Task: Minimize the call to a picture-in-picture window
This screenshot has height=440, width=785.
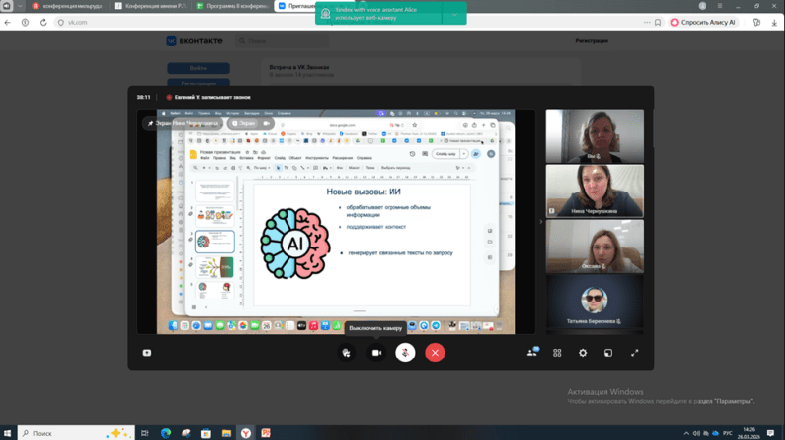Action: click(x=608, y=352)
